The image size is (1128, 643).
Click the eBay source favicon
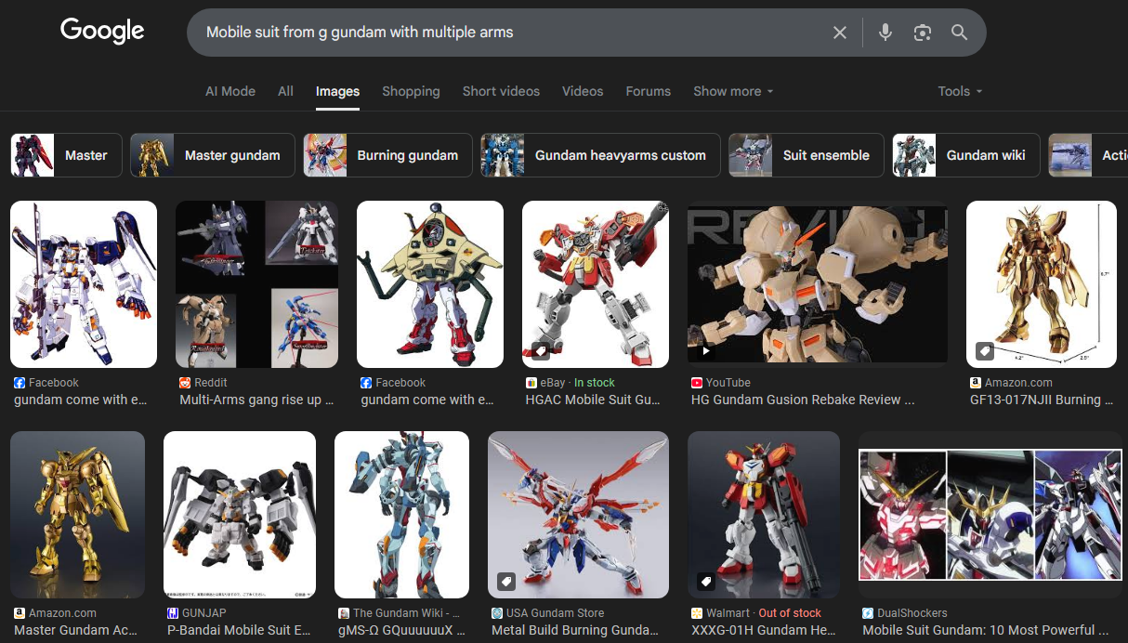[x=531, y=383]
